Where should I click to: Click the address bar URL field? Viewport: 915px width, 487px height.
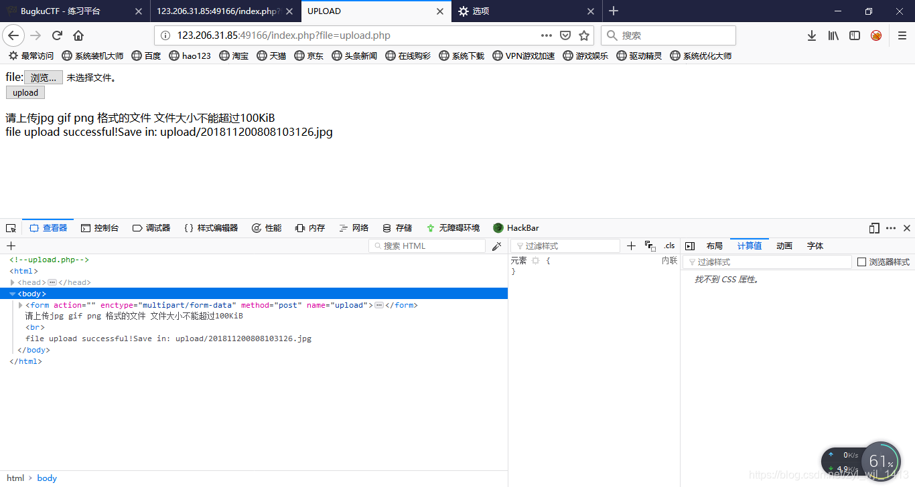[x=355, y=35]
